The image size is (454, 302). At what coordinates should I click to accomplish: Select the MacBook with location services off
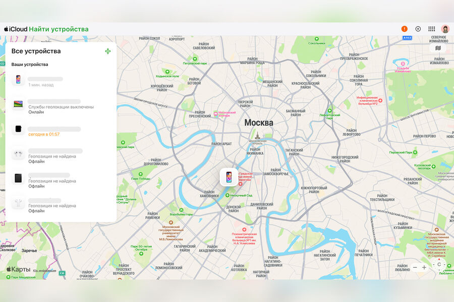point(61,105)
